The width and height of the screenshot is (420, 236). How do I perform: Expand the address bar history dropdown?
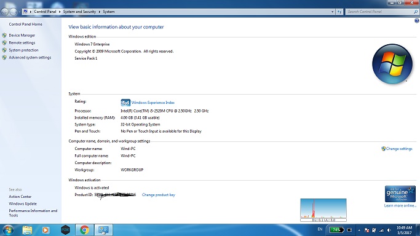333,12
